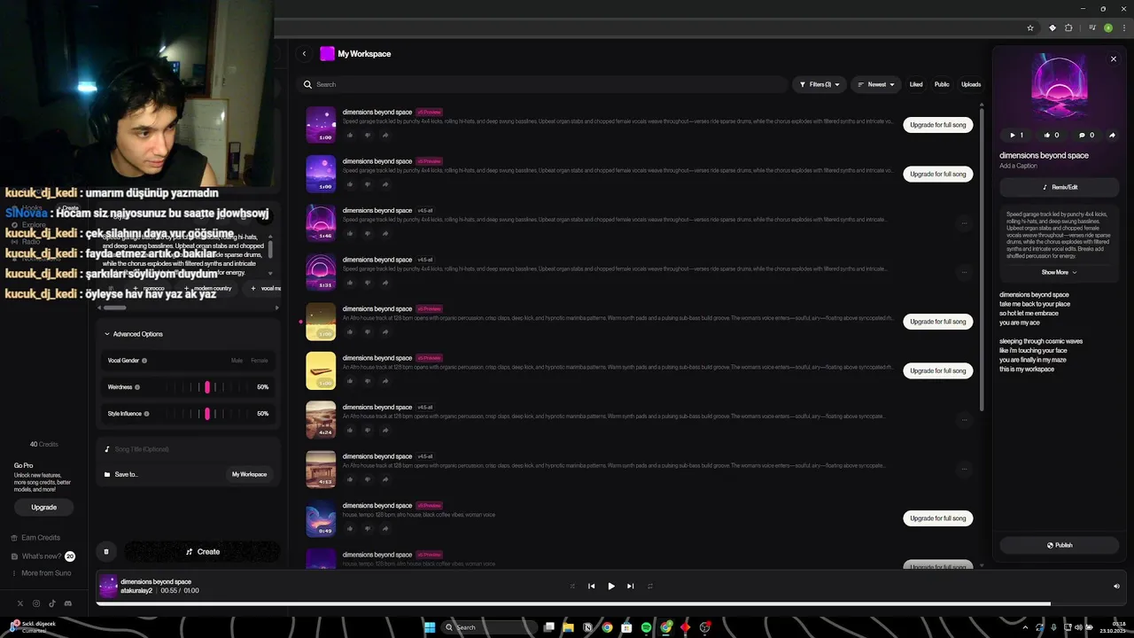This screenshot has width=1134, height=638.
Task: Toggle the Liked filter
Action: pyautogui.click(x=916, y=84)
